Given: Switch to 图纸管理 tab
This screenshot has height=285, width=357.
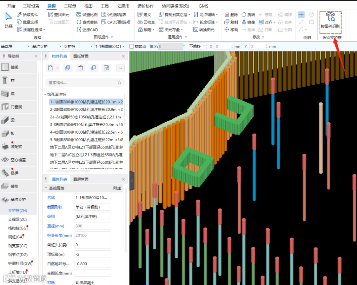Looking at the screenshot, I should point(81,56).
